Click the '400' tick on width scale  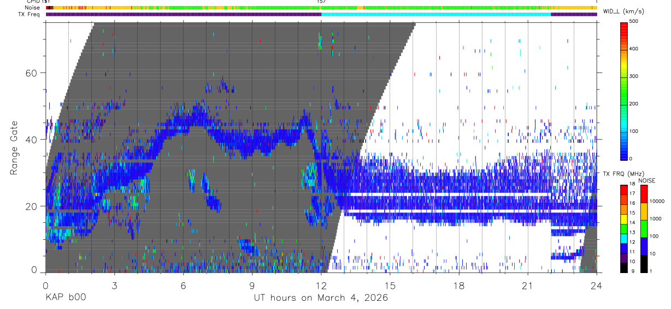634,49
